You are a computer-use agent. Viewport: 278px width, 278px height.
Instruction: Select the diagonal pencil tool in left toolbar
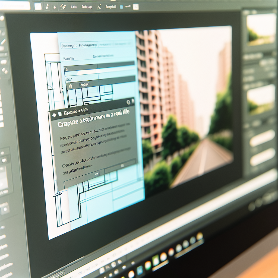pyautogui.click(x=3, y=42)
